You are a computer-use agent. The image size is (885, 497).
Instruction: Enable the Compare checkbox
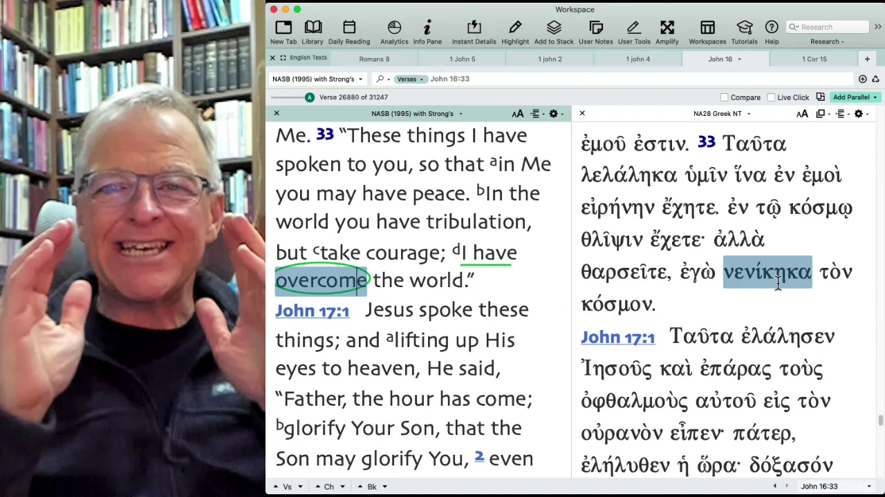pos(724,97)
